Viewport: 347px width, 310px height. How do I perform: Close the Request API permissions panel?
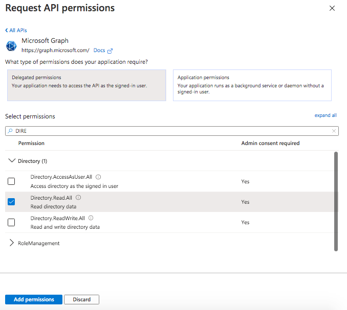click(332, 8)
